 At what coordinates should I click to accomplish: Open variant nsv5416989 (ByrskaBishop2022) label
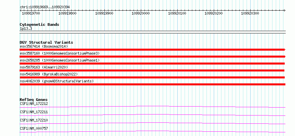pos(49,74)
